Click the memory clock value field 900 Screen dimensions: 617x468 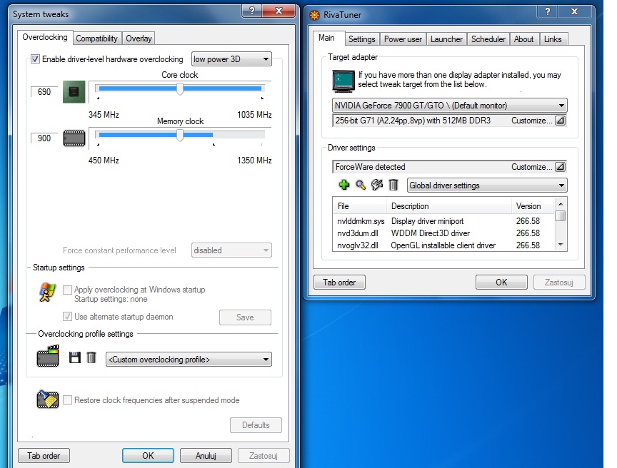(44, 138)
